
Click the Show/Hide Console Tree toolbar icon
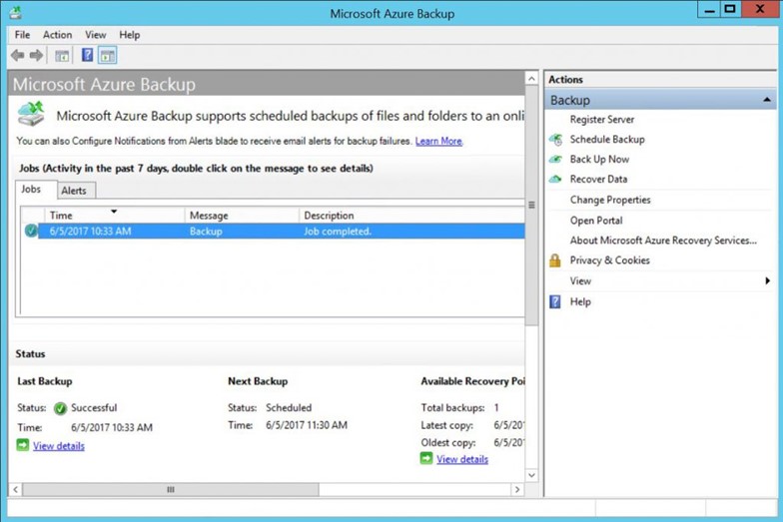(62, 56)
